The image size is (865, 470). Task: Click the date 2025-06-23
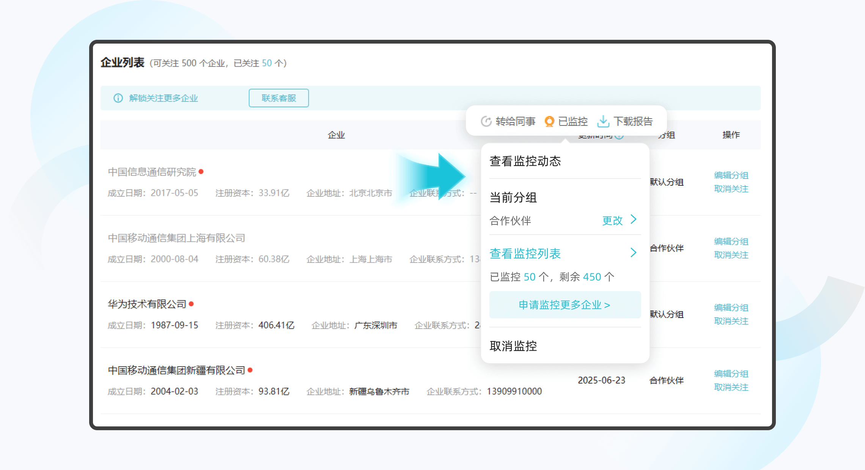pos(601,380)
